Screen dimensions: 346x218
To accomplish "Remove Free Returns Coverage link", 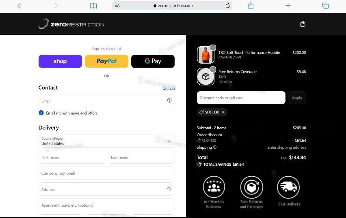I will tap(225, 81).
